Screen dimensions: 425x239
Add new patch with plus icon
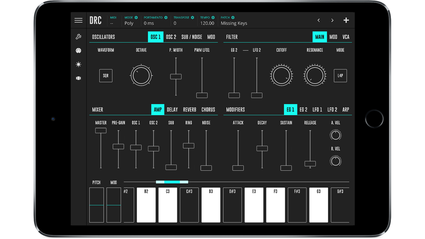tap(346, 20)
